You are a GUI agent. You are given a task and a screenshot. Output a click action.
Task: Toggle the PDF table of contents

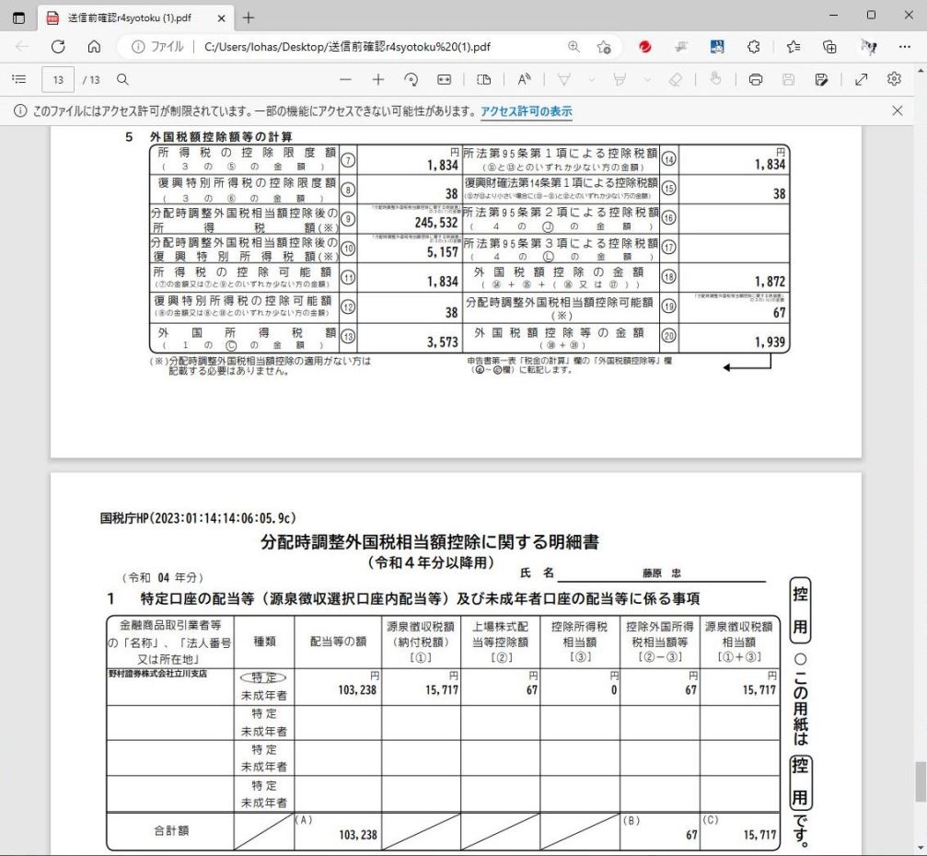pyautogui.click(x=19, y=79)
